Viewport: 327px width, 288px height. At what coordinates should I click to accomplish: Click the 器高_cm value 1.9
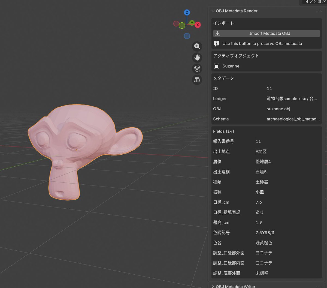[x=259, y=223]
